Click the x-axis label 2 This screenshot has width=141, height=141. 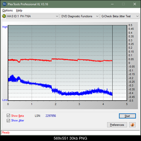pos(55,104)
